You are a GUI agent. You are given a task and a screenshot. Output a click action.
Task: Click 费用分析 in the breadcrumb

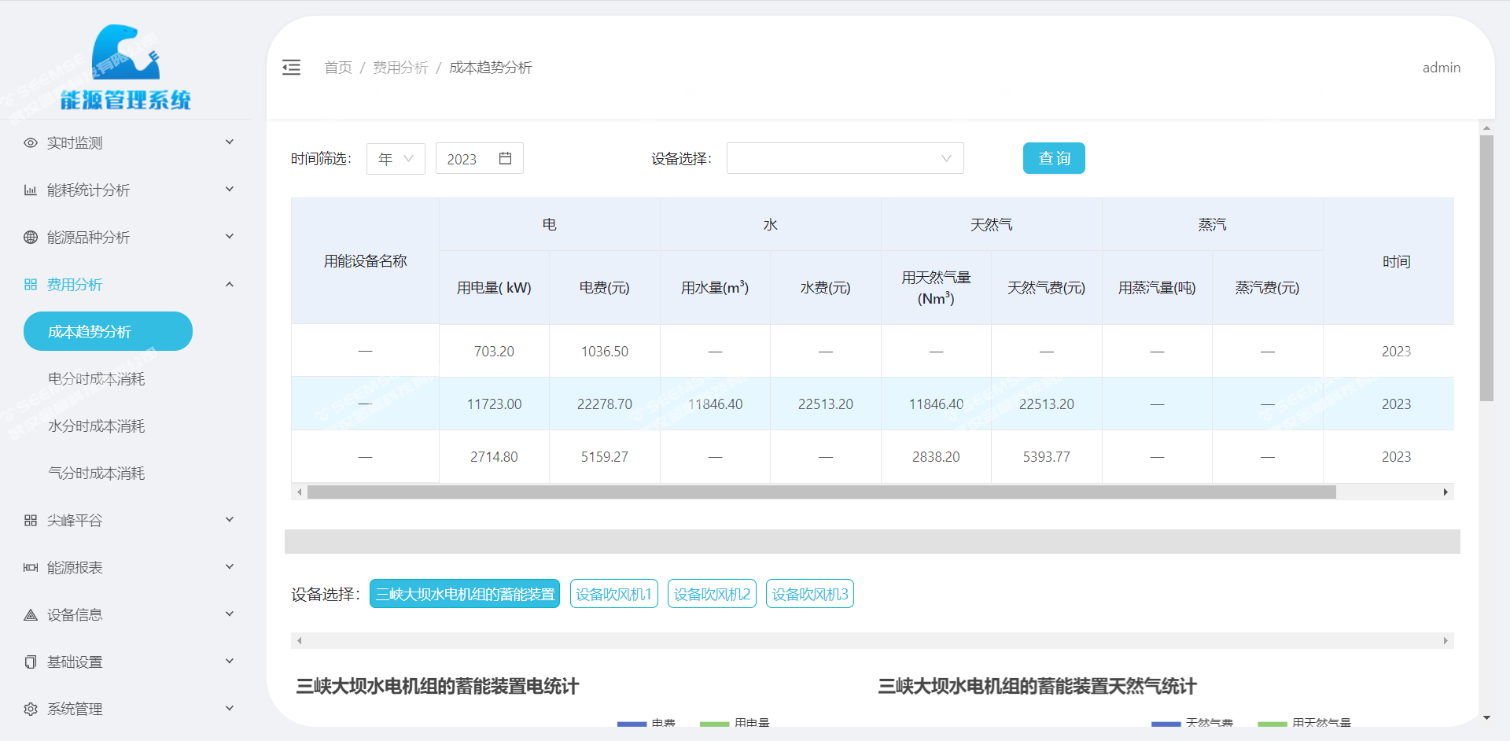400,68
